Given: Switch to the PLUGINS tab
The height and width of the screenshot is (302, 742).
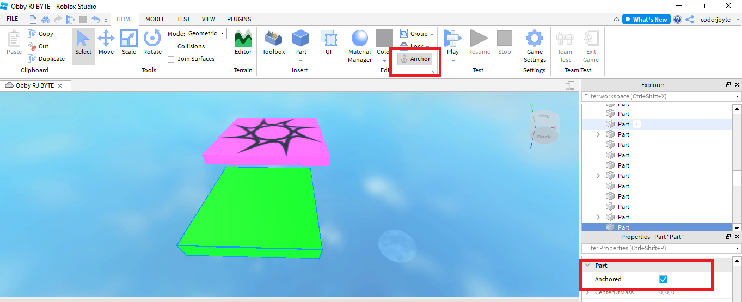Looking at the screenshot, I should (239, 19).
